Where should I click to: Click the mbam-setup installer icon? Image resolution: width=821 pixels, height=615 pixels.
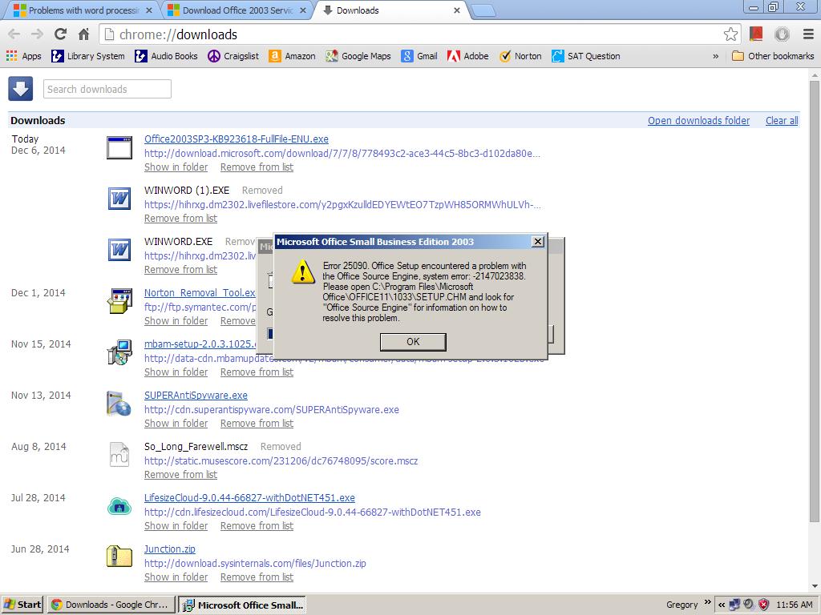tap(119, 352)
